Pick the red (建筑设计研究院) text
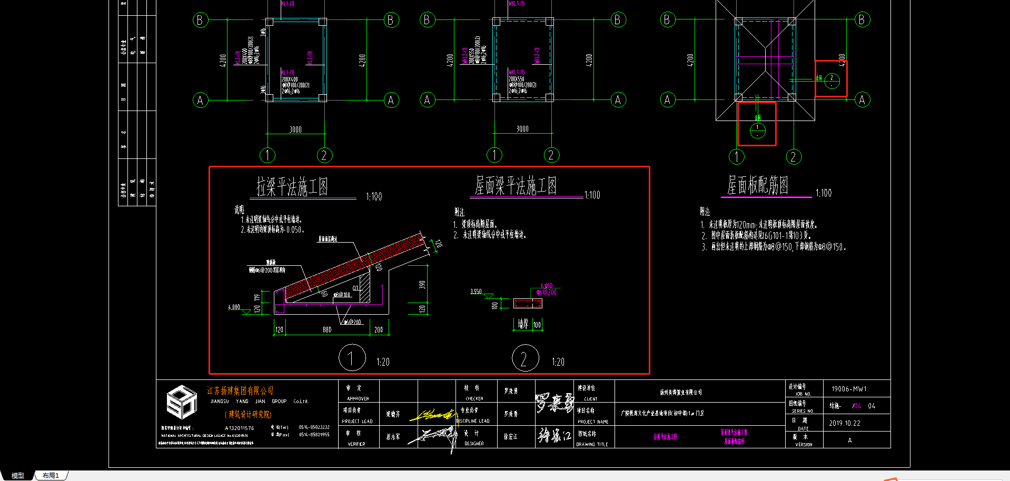This screenshot has height=481, width=1010. coord(248,415)
